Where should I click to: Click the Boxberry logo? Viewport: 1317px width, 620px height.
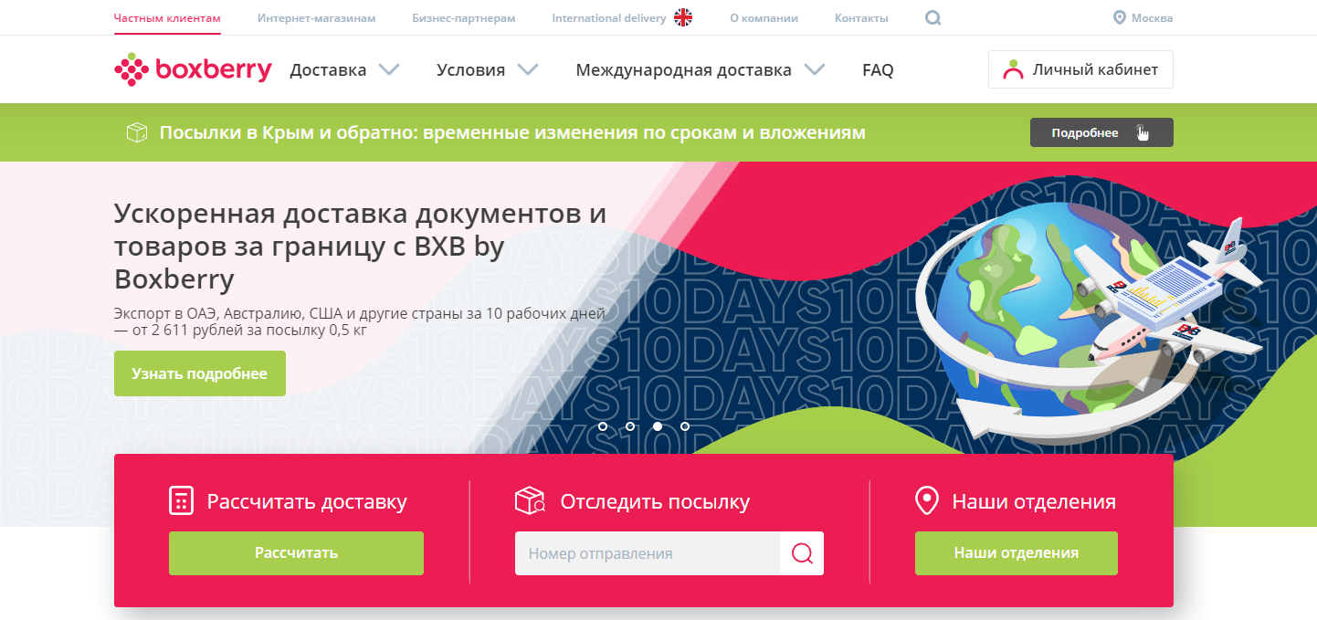[x=193, y=69]
